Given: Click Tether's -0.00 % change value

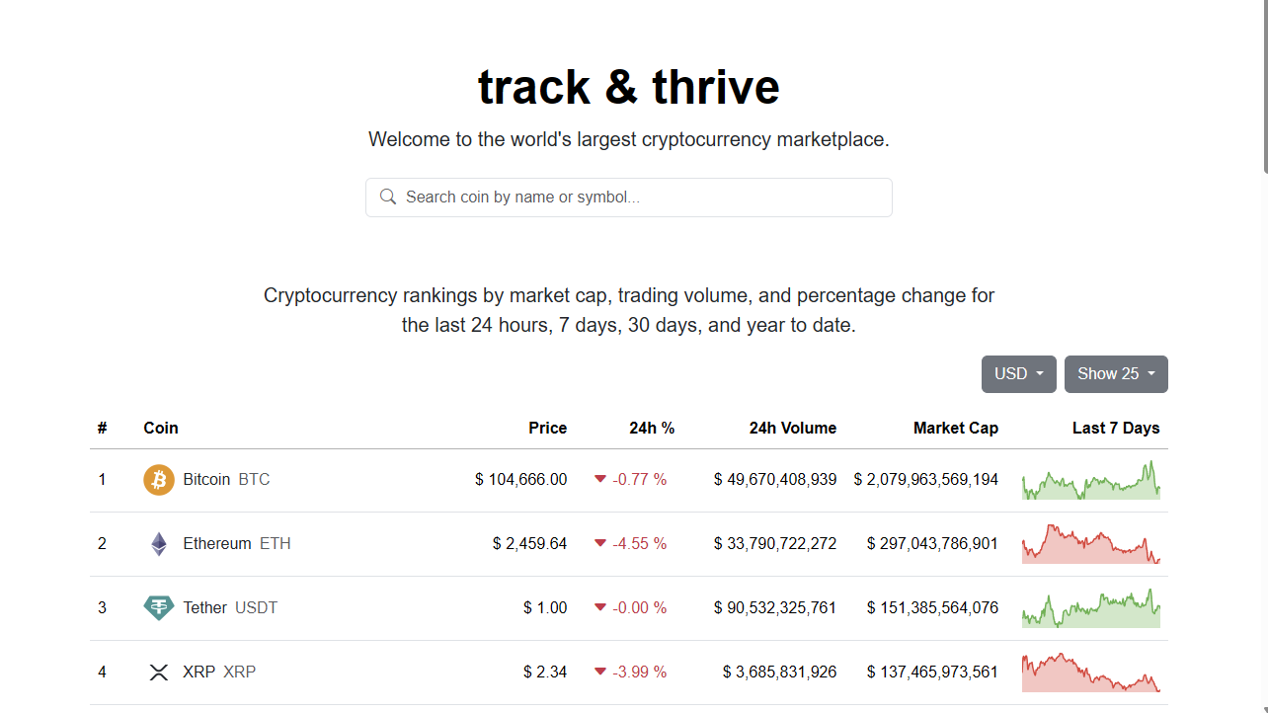Looking at the screenshot, I should (x=640, y=608).
